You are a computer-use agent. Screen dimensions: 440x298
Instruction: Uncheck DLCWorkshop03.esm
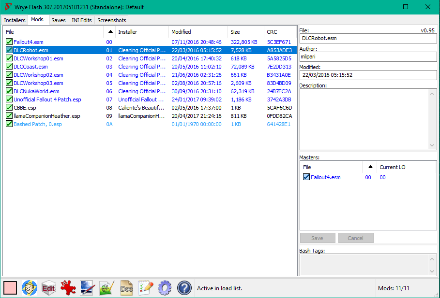9,83
